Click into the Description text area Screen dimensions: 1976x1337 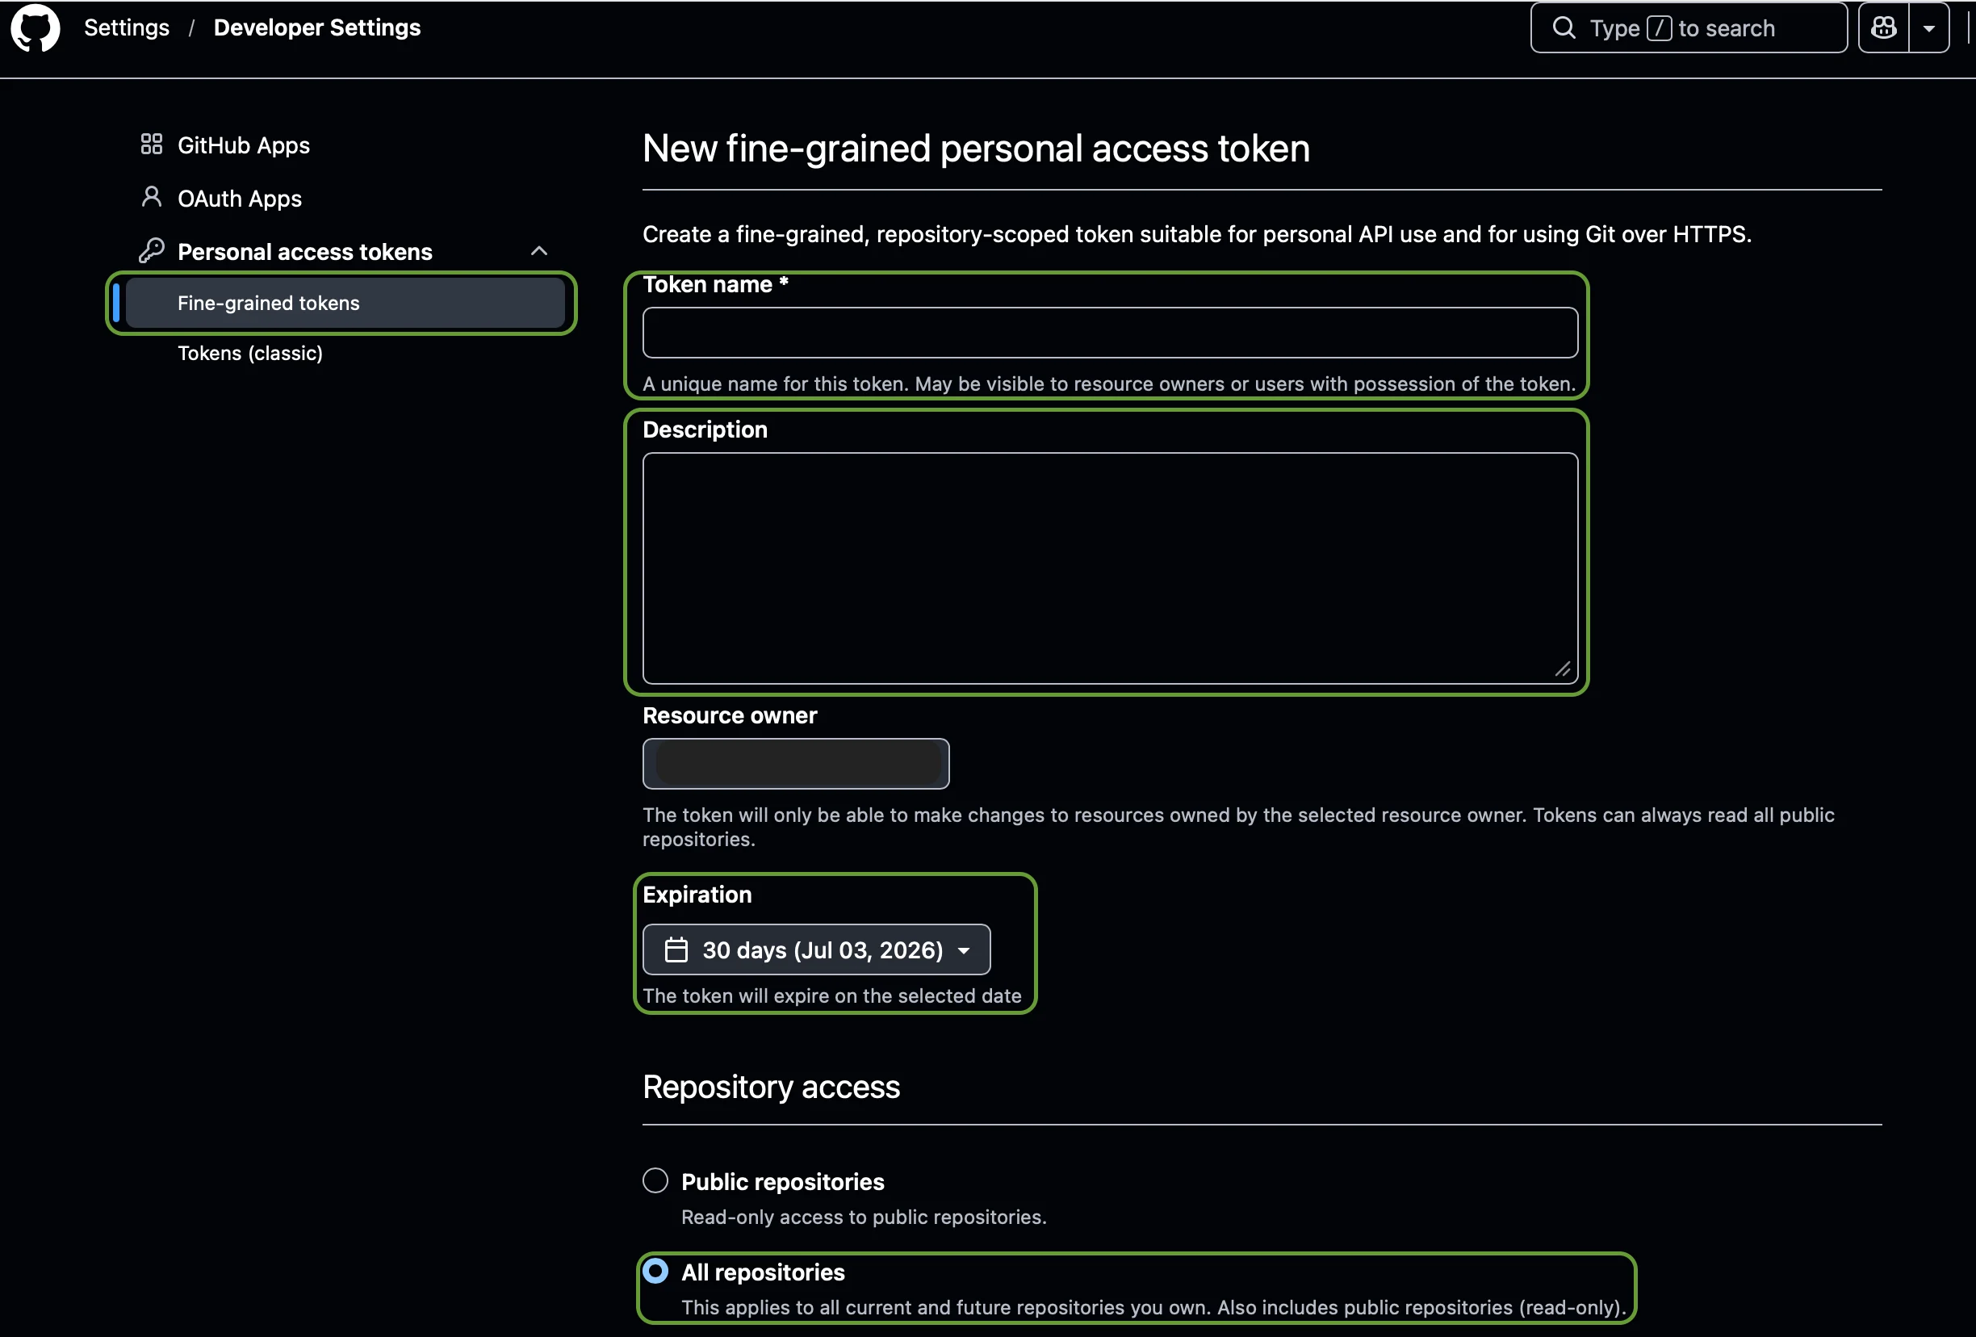point(1111,568)
